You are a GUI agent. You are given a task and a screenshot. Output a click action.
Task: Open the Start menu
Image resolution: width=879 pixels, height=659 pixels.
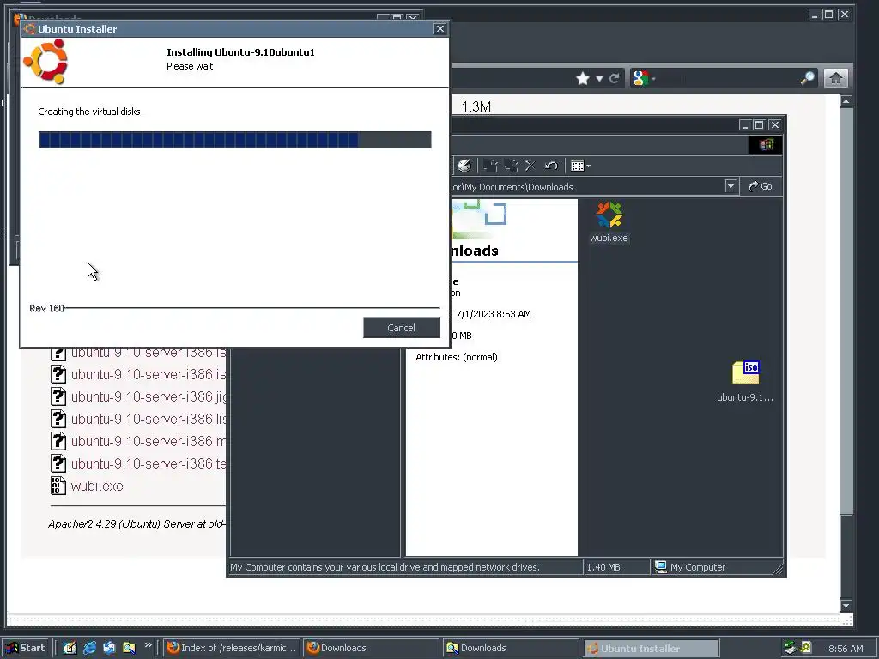coord(26,648)
